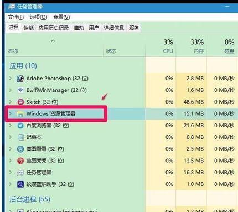The image size is (238, 212).
Task: Click the 任务管理器 row icon
Action: [20, 173]
